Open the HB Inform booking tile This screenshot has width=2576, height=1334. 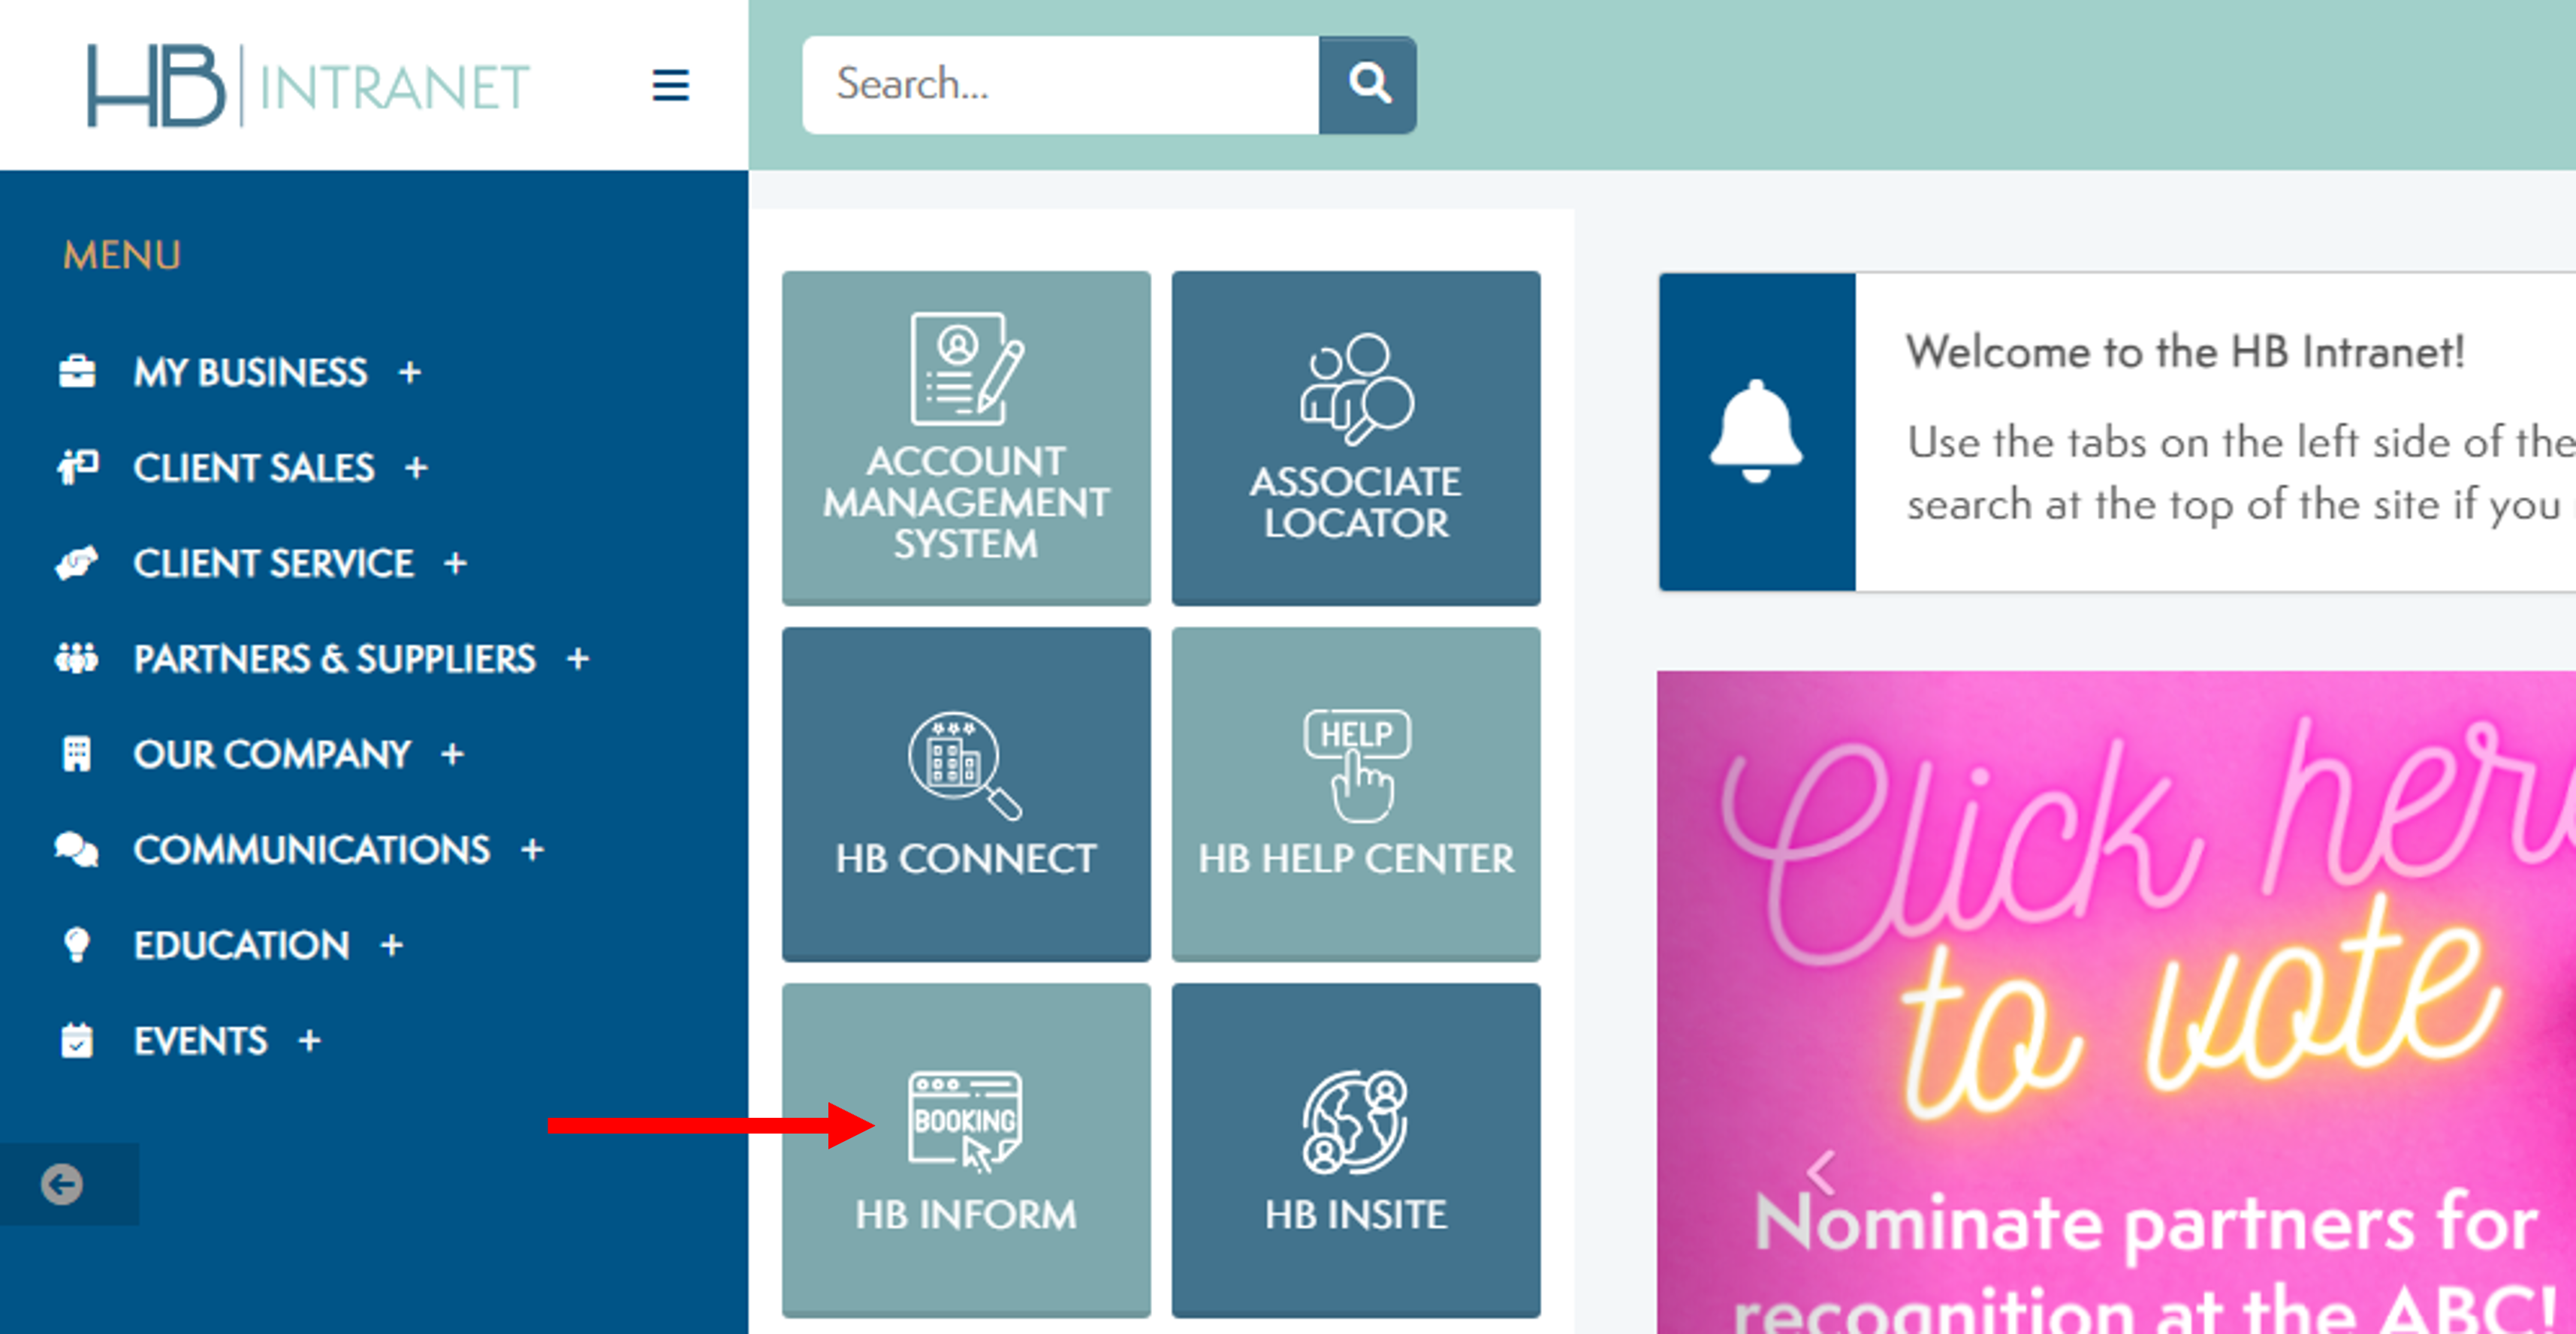[x=966, y=1147]
